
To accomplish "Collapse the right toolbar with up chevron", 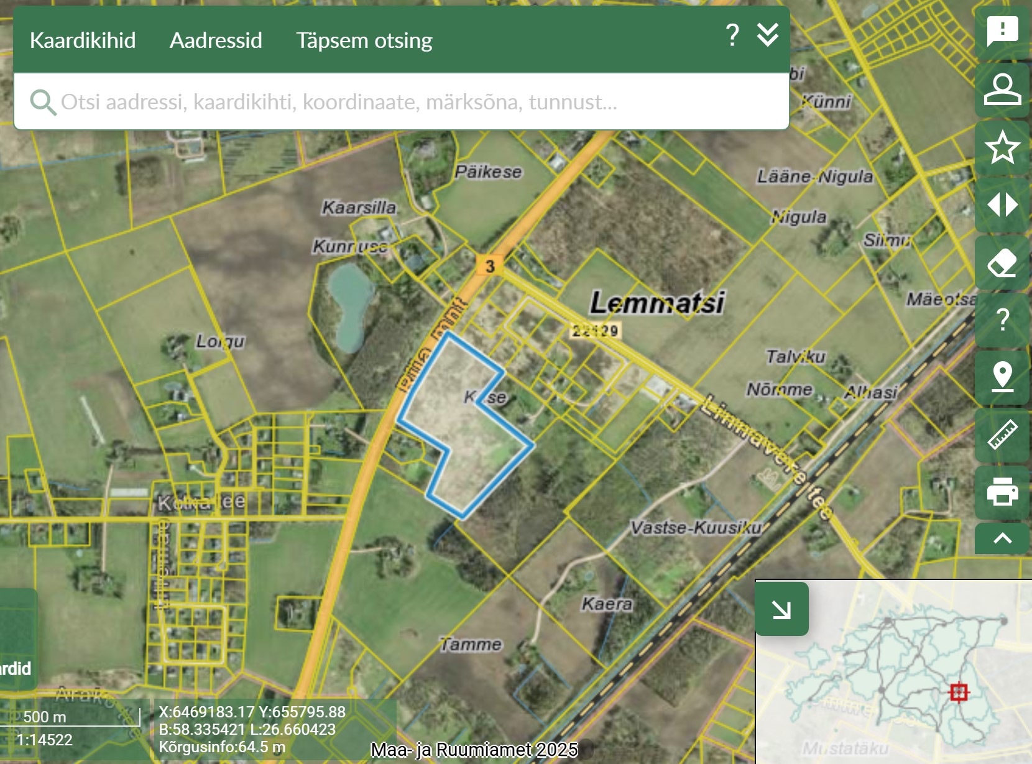I will click(1002, 538).
